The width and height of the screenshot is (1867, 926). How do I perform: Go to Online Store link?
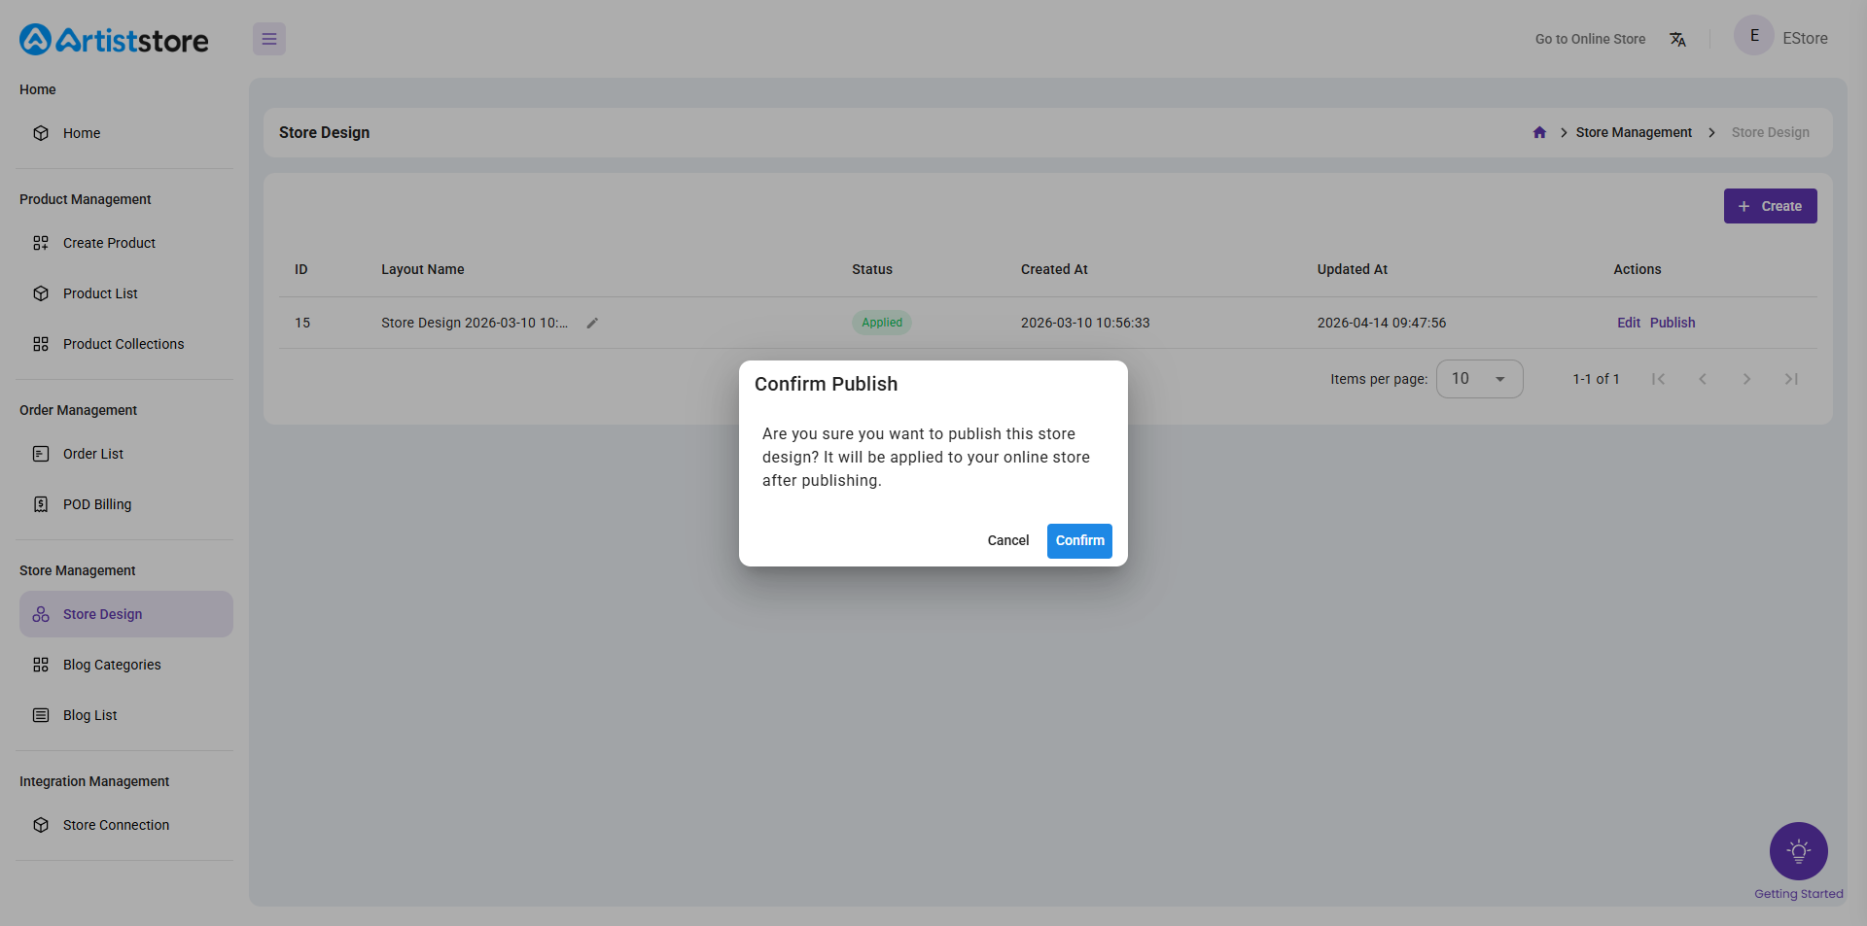pos(1590,39)
